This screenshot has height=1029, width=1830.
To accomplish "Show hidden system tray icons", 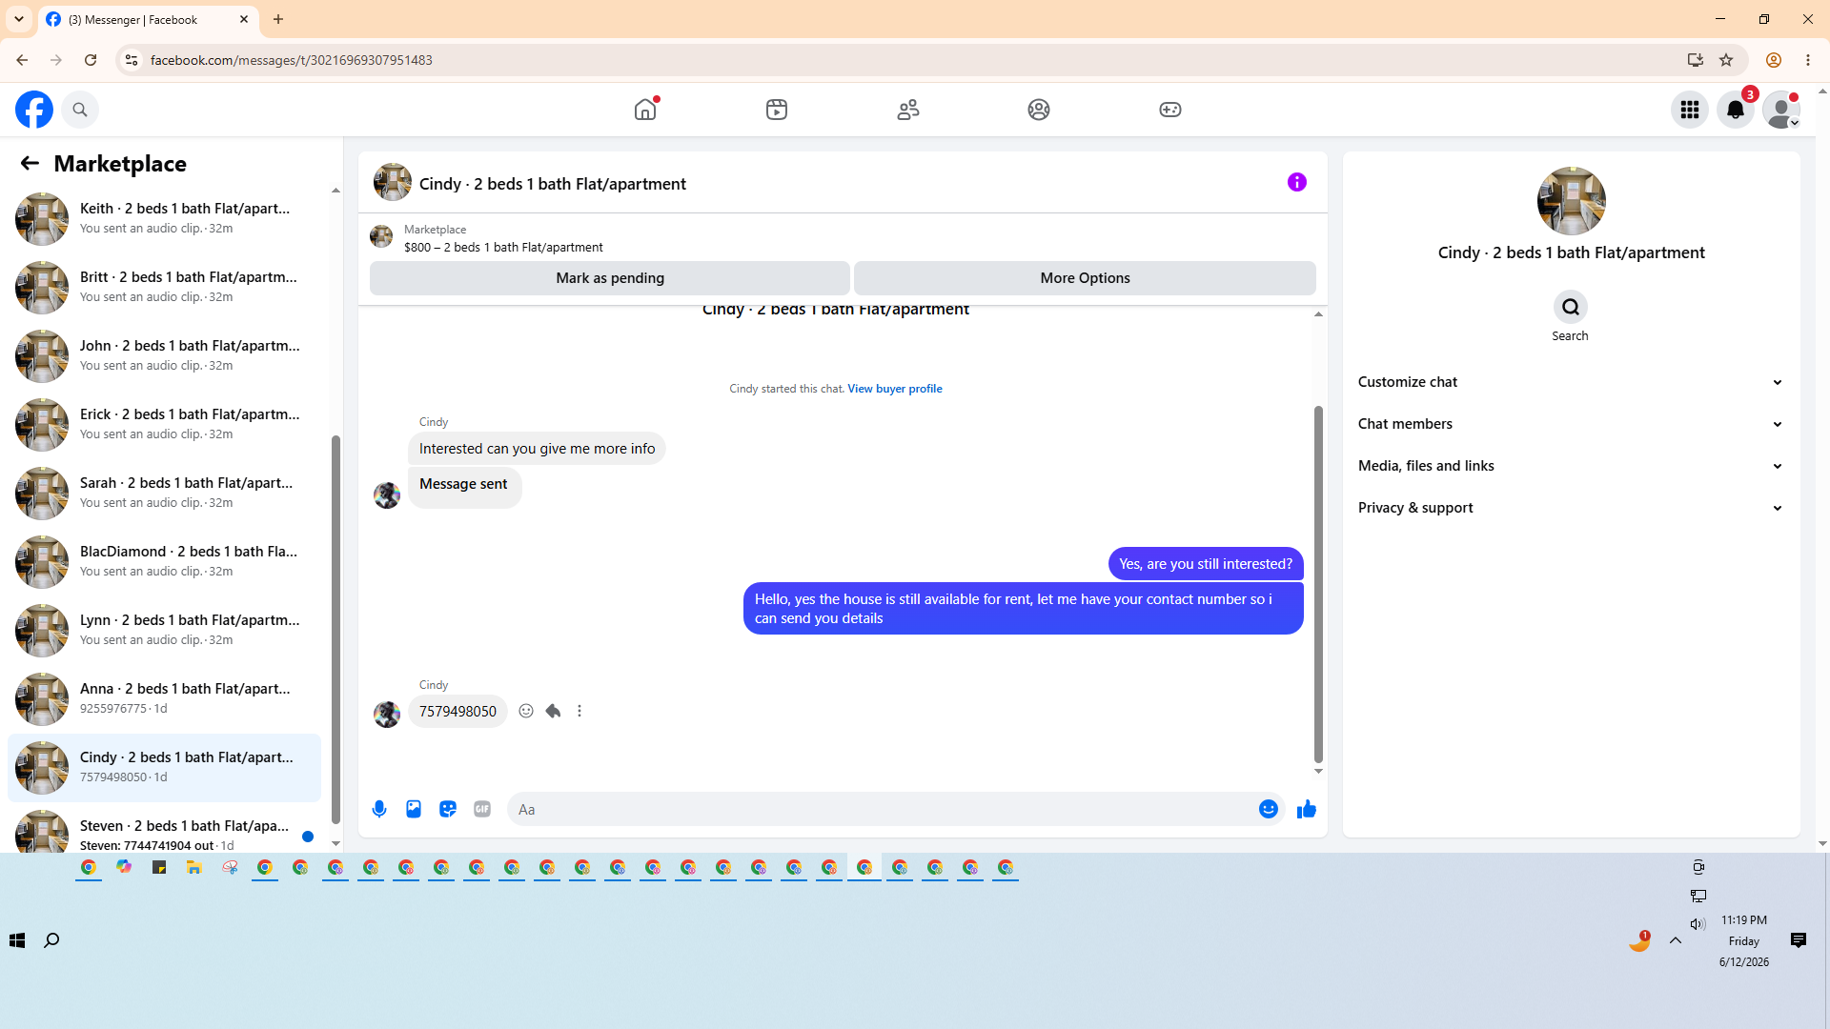I will point(1676,940).
